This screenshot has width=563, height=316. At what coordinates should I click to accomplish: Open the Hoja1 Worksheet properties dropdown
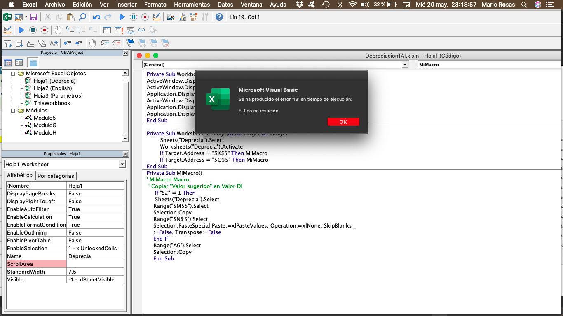(x=122, y=164)
